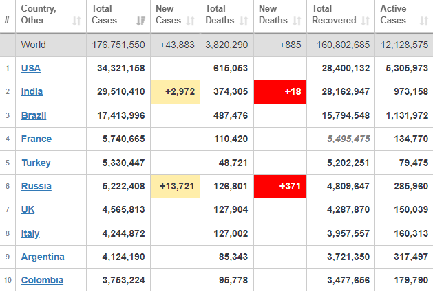
Task: Click the # column header
Action: tap(7, 20)
